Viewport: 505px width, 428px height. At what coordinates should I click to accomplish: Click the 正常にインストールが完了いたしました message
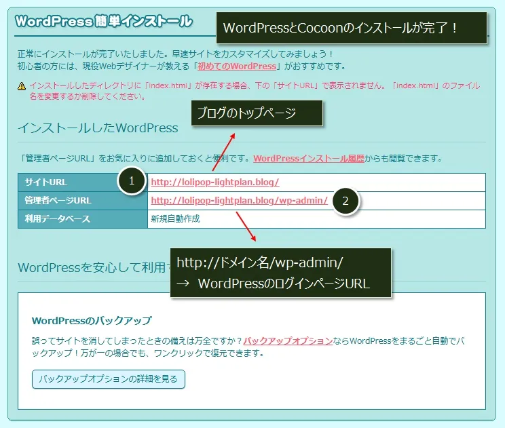pos(176,54)
